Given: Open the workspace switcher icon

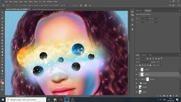Looking at the screenshot, I should coord(174,5).
